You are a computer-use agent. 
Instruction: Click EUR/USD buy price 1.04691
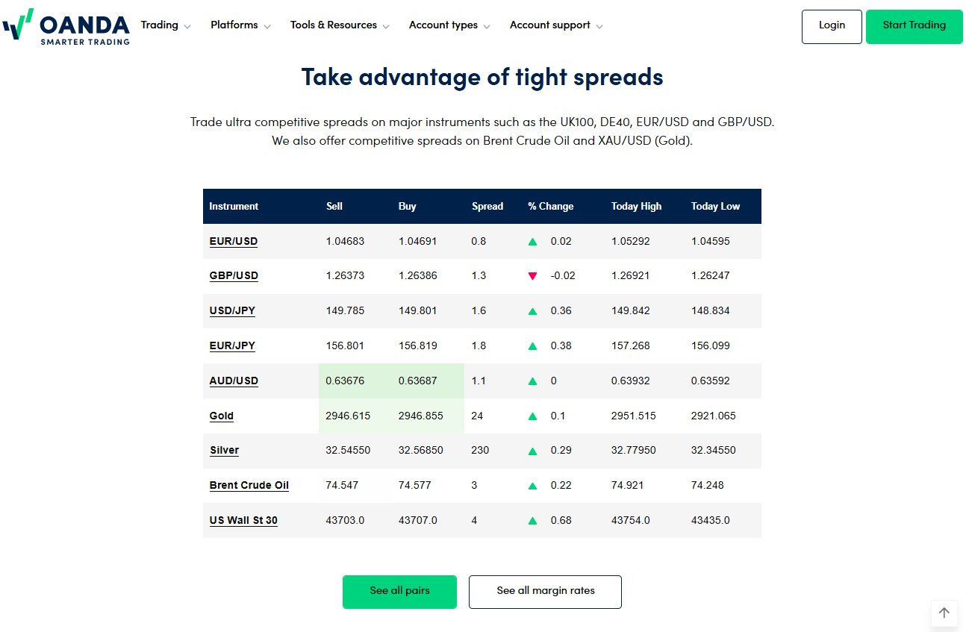(x=418, y=242)
